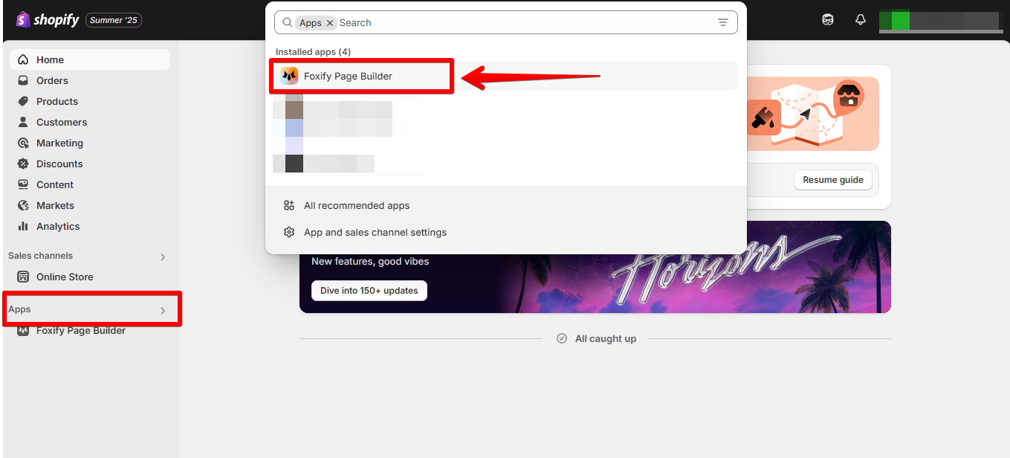Open Online Store sales channel
Screen dimensions: 1010x458
[x=90, y=277]
